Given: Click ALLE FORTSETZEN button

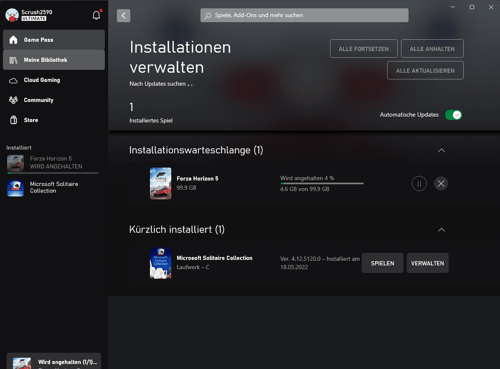Looking at the screenshot, I should point(363,49).
